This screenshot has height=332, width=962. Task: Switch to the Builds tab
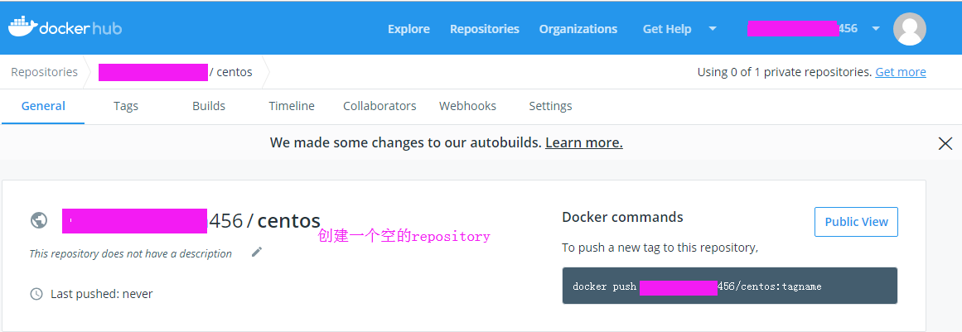coord(209,106)
